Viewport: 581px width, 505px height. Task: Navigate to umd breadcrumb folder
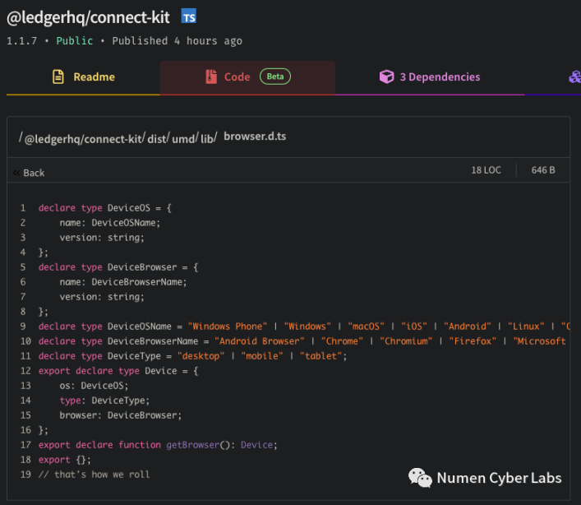pyautogui.click(x=183, y=139)
